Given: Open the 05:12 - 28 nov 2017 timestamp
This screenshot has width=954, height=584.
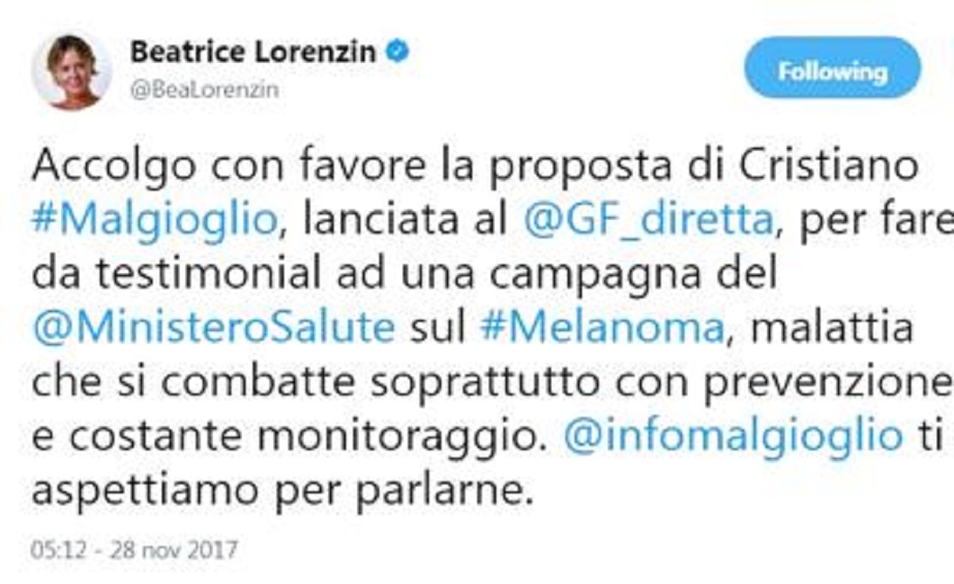Looking at the screenshot, I should tap(134, 550).
